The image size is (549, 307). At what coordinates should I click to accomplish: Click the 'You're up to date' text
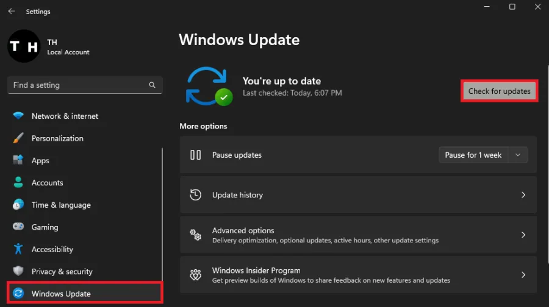tap(281, 81)
